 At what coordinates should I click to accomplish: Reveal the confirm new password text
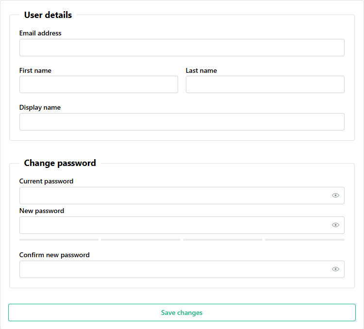pos(335,269)
